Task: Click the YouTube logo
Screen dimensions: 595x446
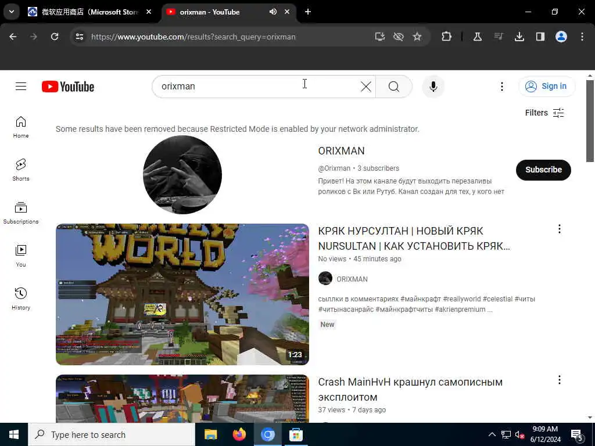Action: coord(68,87)
